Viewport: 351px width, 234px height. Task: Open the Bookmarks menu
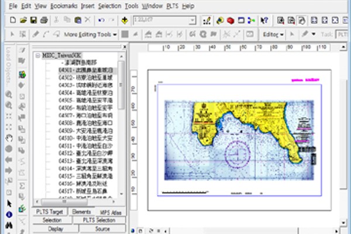click(x=64, y=6)
